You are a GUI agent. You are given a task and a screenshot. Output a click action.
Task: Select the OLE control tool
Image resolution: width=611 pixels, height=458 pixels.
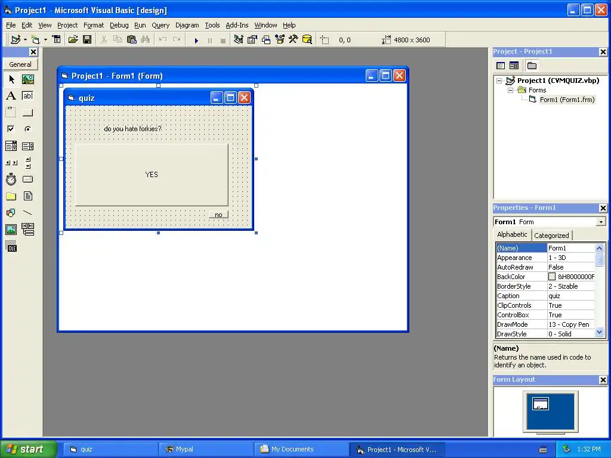(11, 246)
